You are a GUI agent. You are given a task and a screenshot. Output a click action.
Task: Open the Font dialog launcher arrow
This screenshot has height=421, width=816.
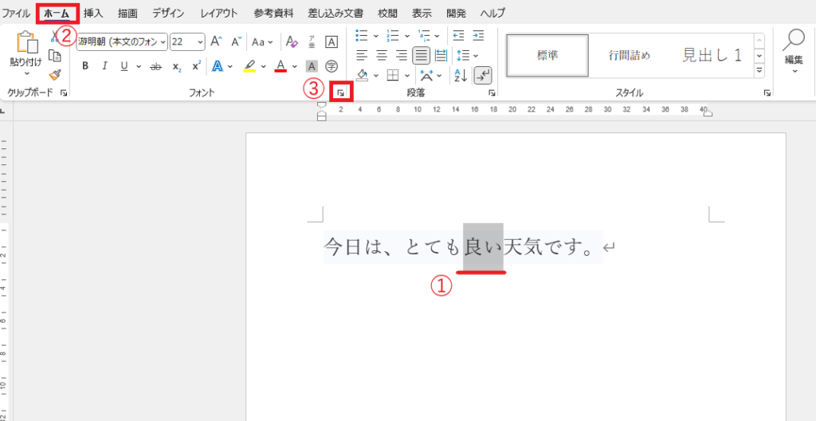(x=340, y=93)
